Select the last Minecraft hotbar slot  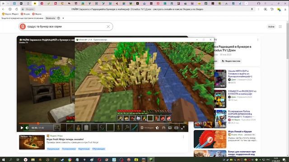[168, 118]
